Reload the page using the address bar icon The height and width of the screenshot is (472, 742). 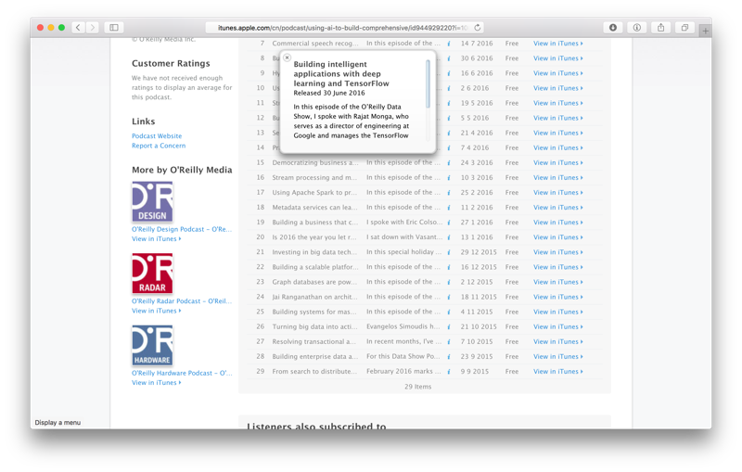click(x=478, y=28)
